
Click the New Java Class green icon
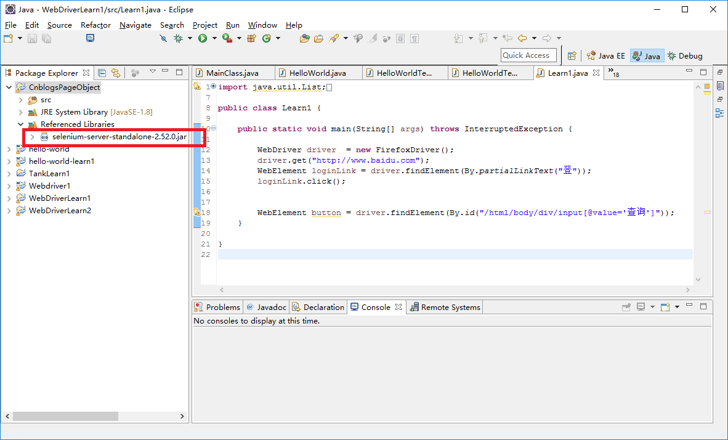(267, 39)
